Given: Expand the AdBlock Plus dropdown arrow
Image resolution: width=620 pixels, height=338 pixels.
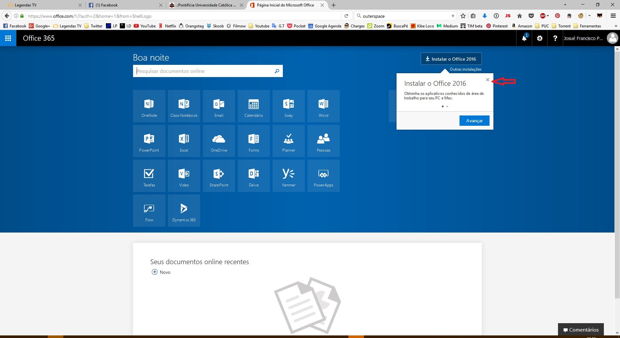Looking at the screenshot, I should coord(548,16).
